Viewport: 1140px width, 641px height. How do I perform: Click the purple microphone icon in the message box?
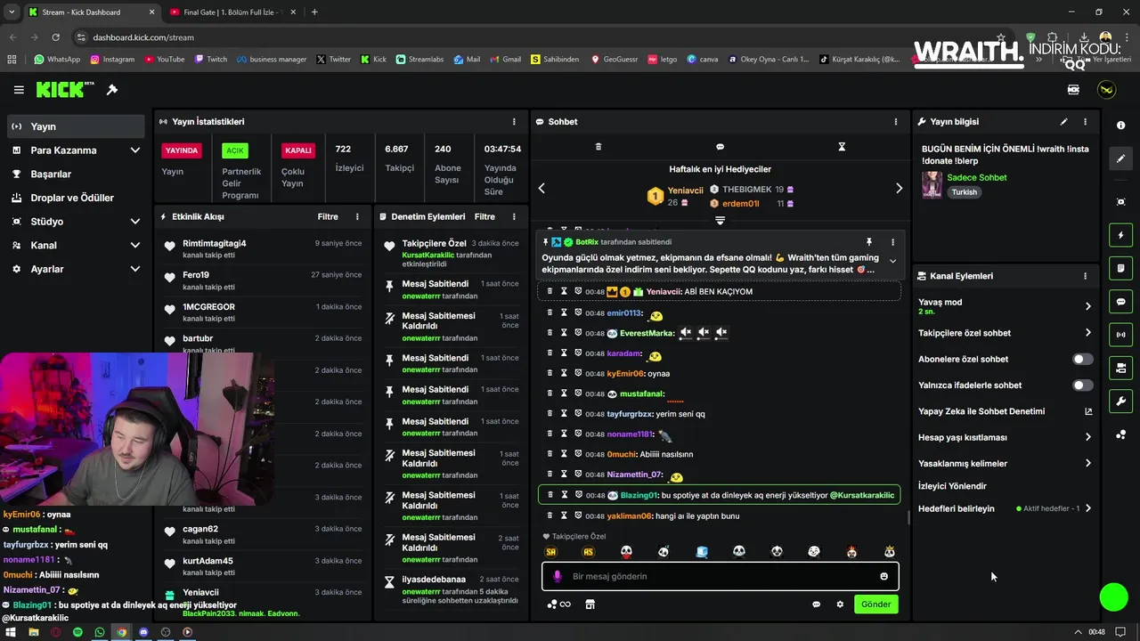[558, 576]
